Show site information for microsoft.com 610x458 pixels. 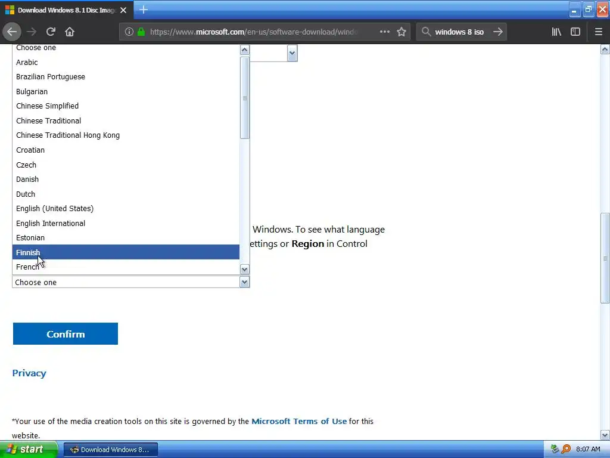tap(129, 32)
